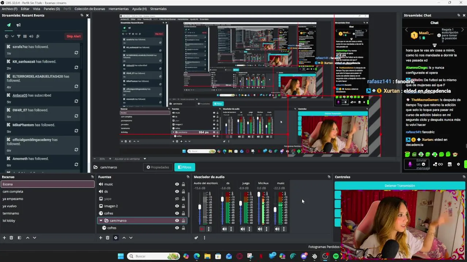Open advanced audio properties gears icon
The image size is (467, 262).
point(196,238)
